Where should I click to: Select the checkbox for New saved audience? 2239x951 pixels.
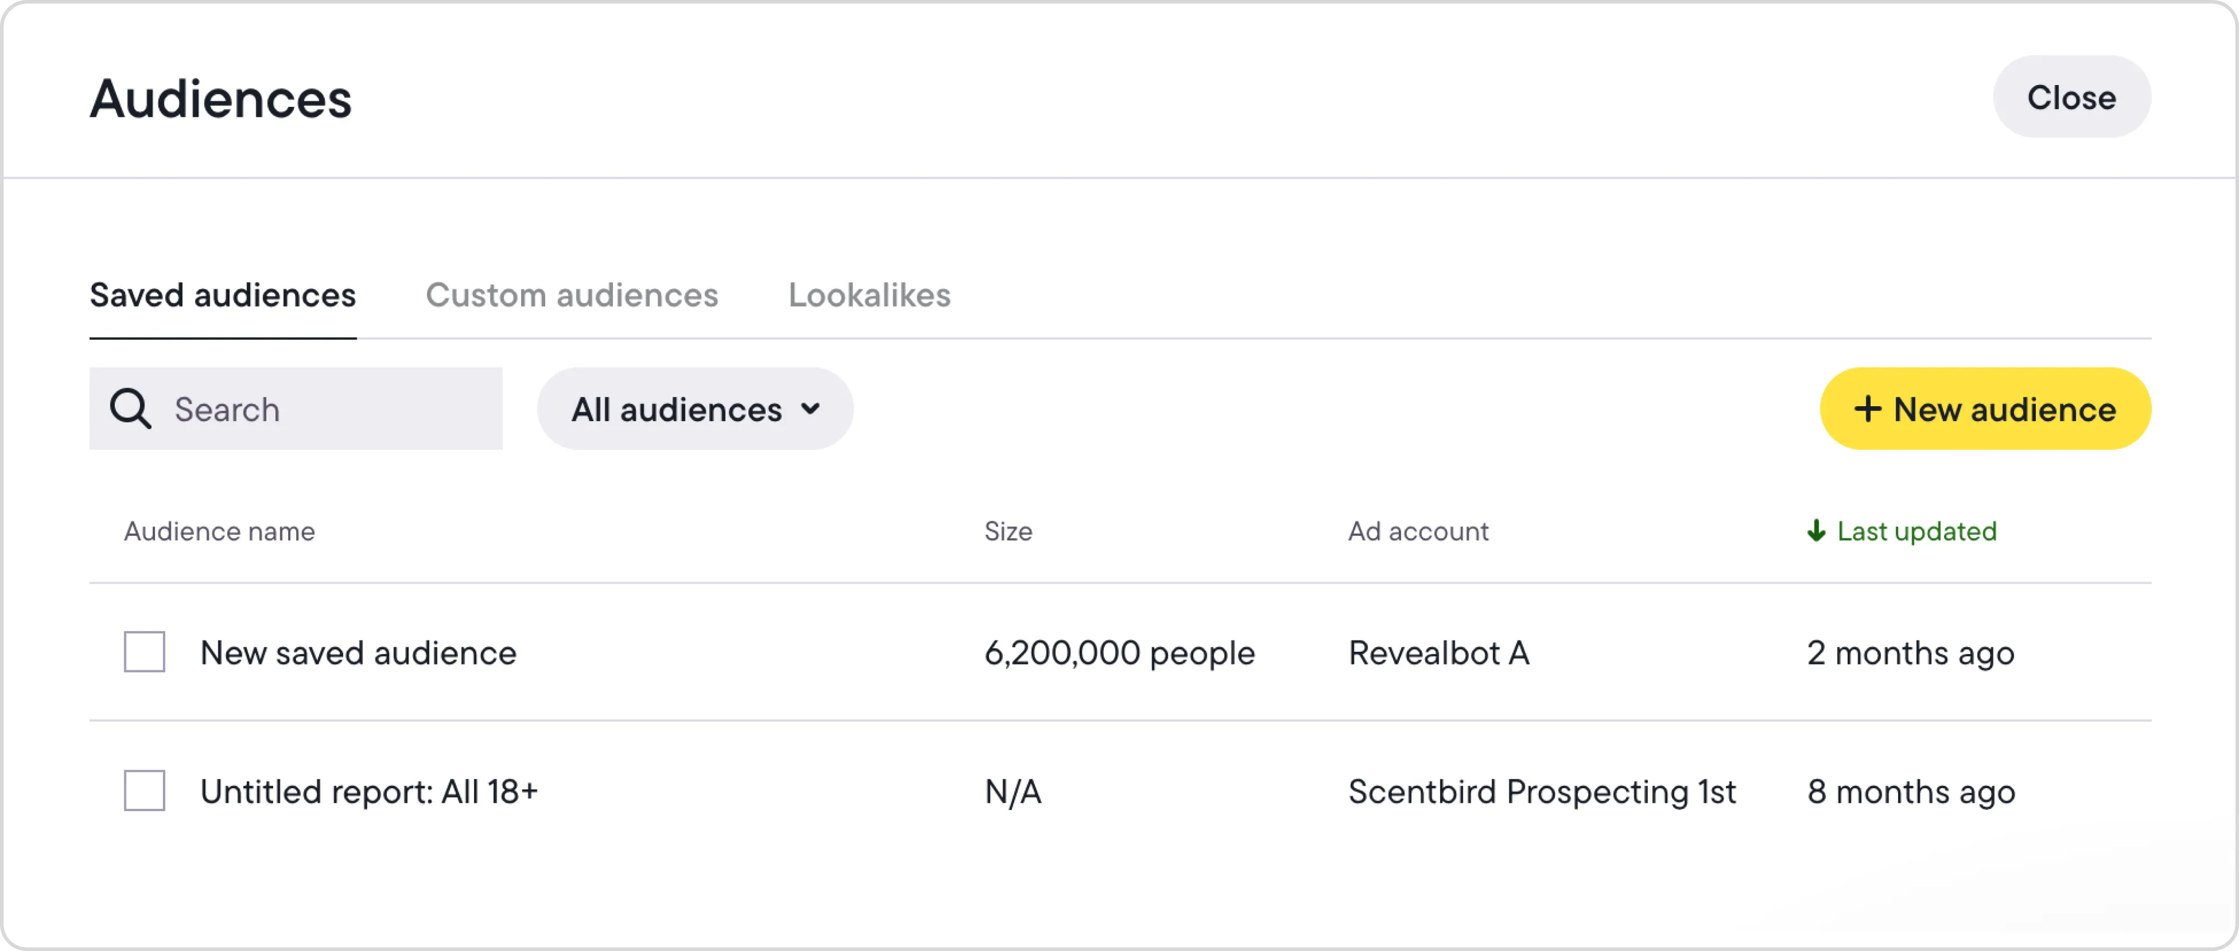144,652
